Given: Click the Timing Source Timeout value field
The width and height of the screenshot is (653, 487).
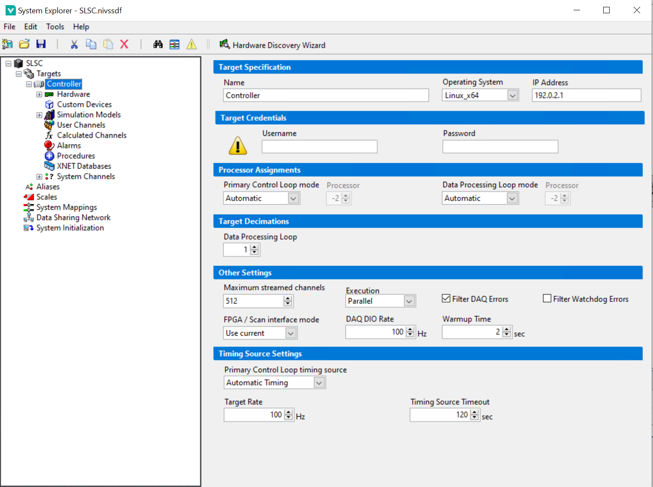Looking at the screenshot, I should pyautogui.click(x=440, y=415).
